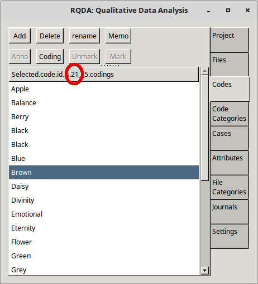The height and width of the screenshot is (284, 258).
Task: Open the Settings tab
Action: coord(230,236)
